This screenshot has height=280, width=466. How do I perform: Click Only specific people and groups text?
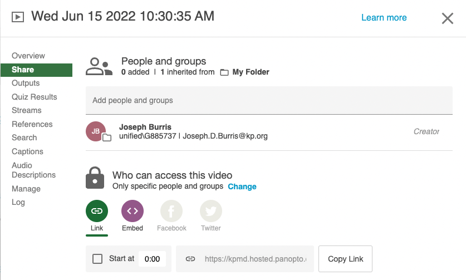(168, 186)
